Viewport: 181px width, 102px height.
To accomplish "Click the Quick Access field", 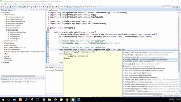I will (x=167, y=7).
